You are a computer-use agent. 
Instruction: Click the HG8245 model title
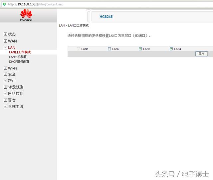point(106,17)
